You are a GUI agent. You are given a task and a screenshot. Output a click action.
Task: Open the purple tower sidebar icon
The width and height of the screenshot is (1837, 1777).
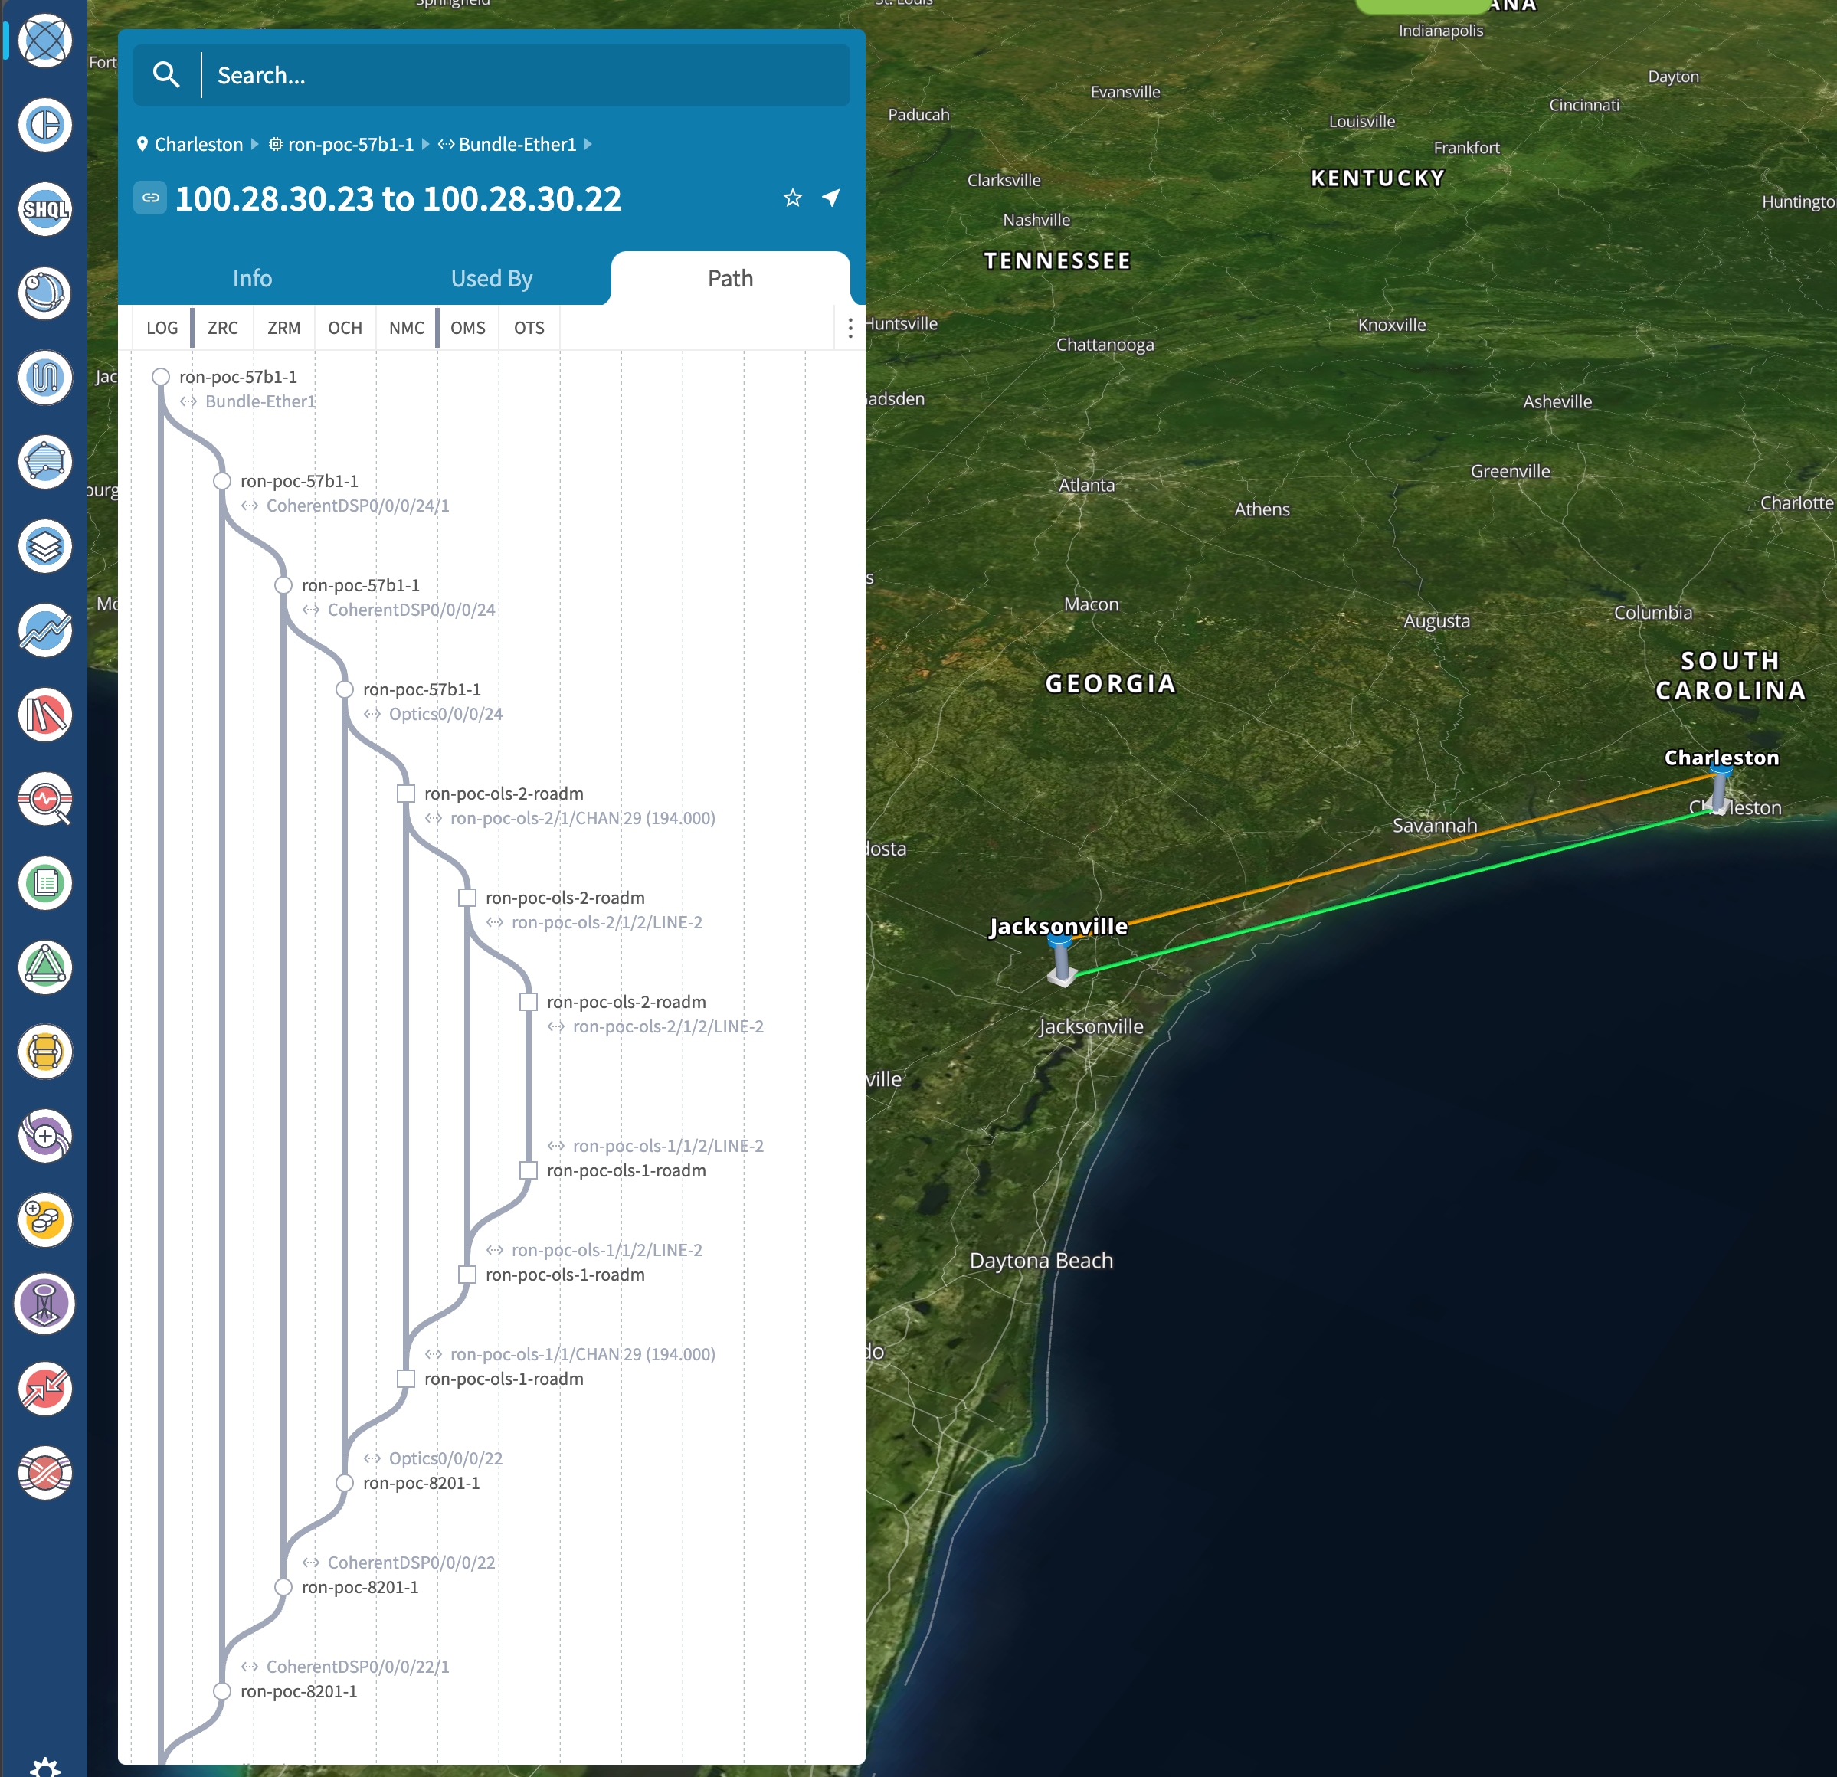[45, 1304]
